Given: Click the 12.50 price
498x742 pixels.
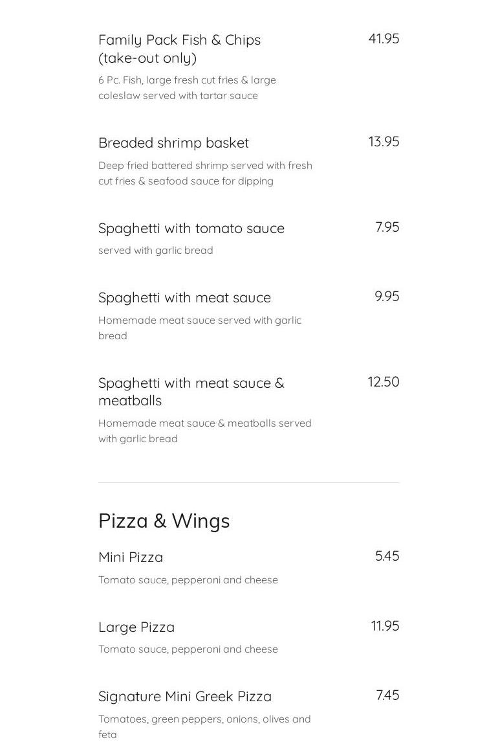Looking at the screenshot, I should pos(384,382).
